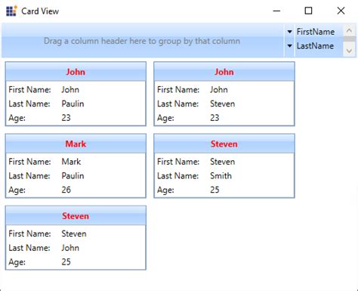Screen dimensions: 358x291
Task: Select the FirstName column header
Action: 316,32
